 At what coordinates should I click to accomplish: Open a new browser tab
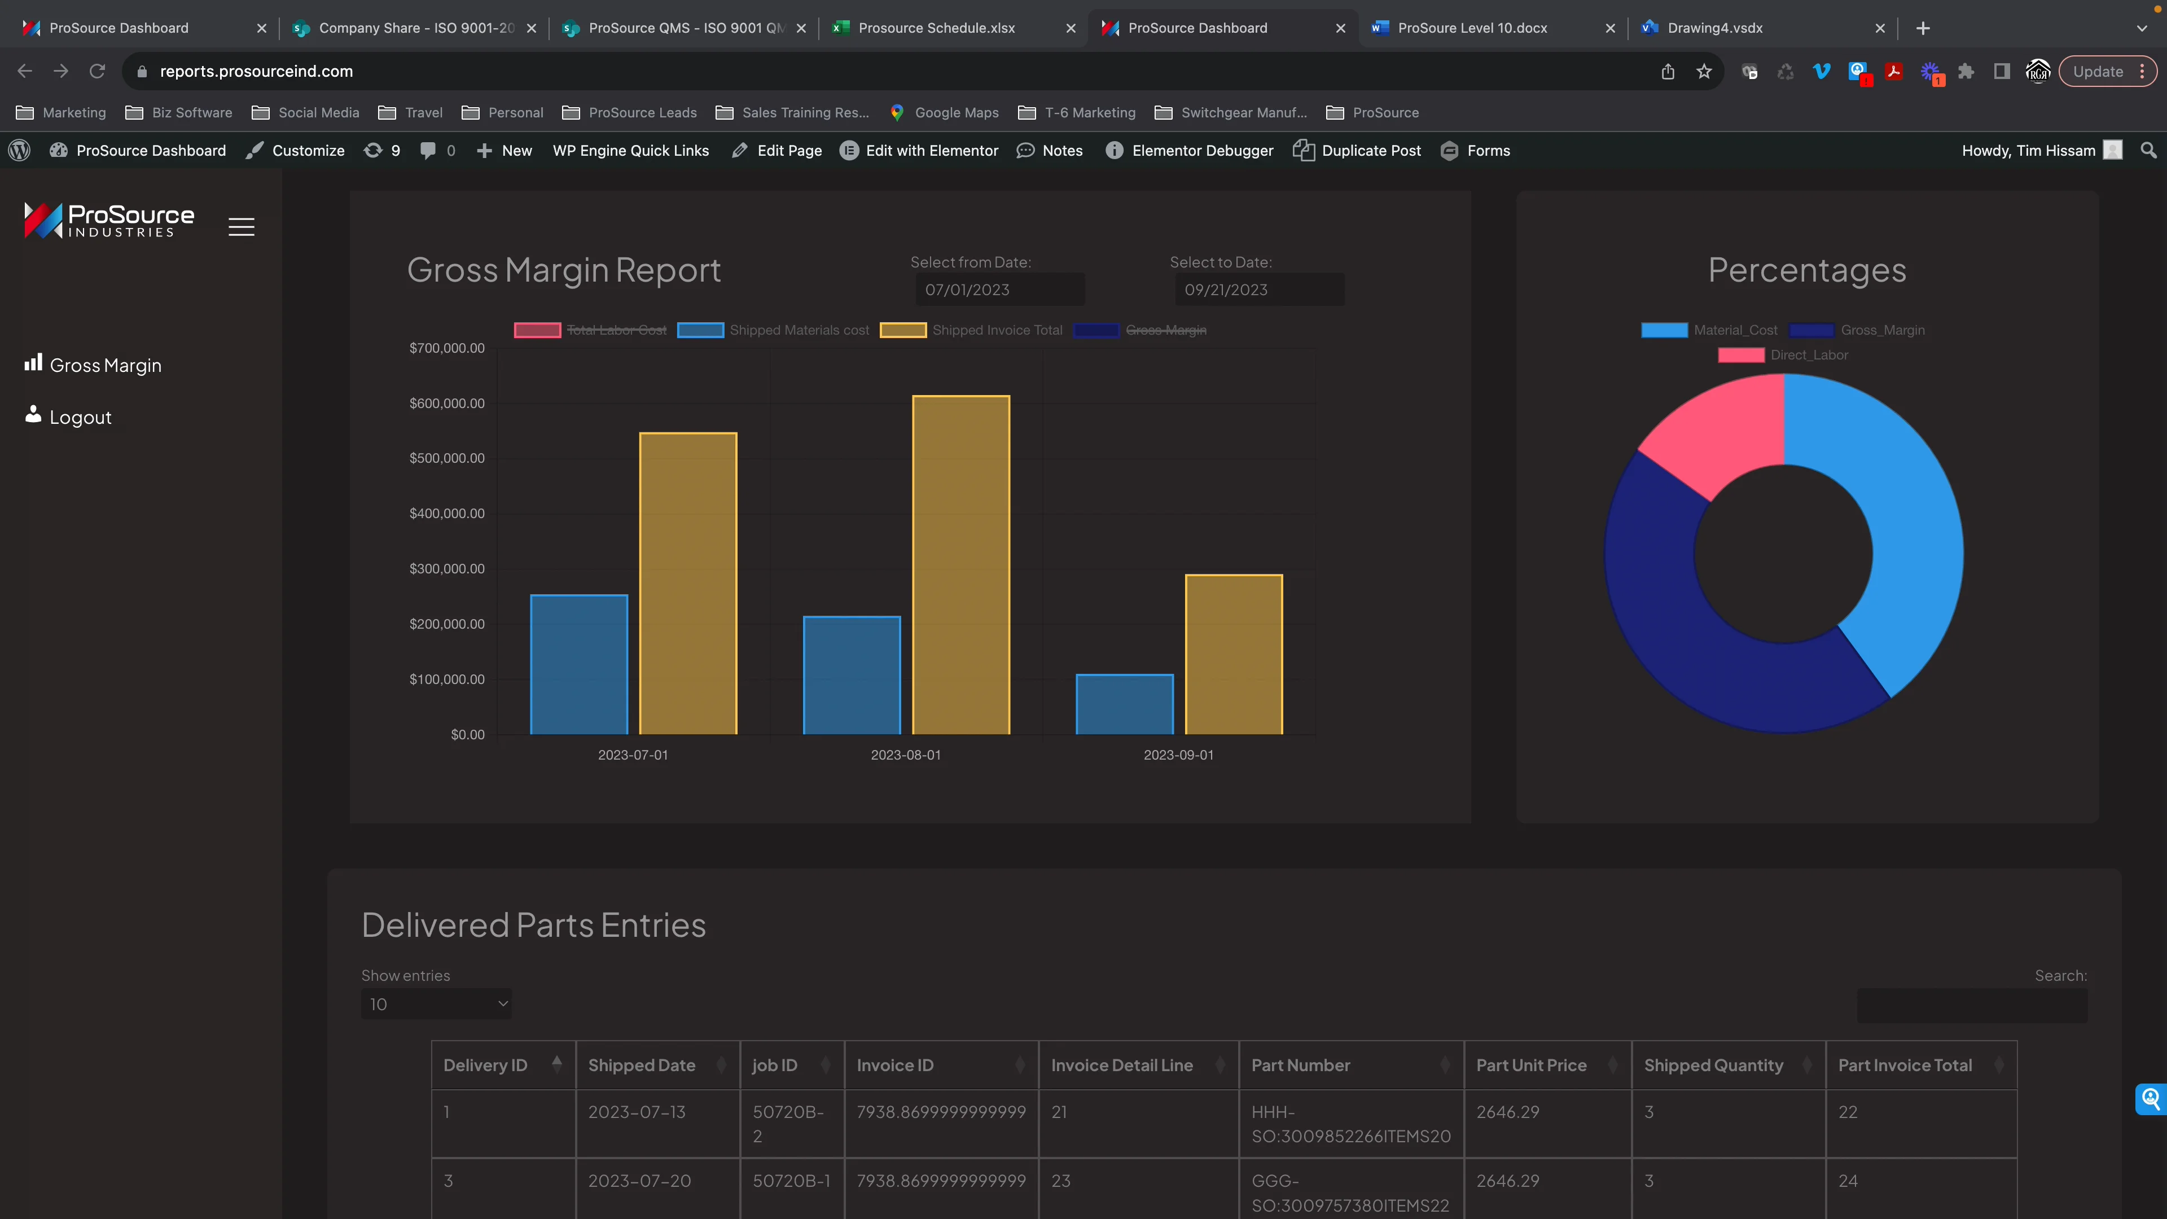pyautogui.click(x=1923, y=28)
